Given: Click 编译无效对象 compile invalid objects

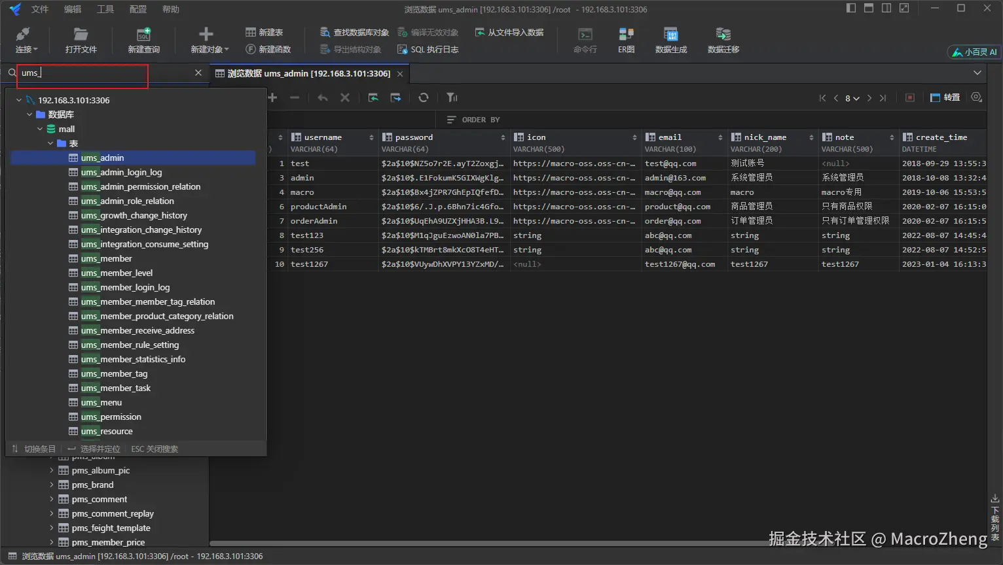Looking at the screenshot, I should (428, 32).
